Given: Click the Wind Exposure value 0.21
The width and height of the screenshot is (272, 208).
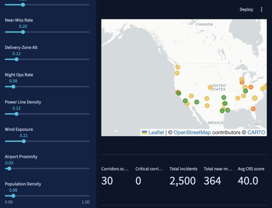Looking at the screenshot, I should 24,136.
